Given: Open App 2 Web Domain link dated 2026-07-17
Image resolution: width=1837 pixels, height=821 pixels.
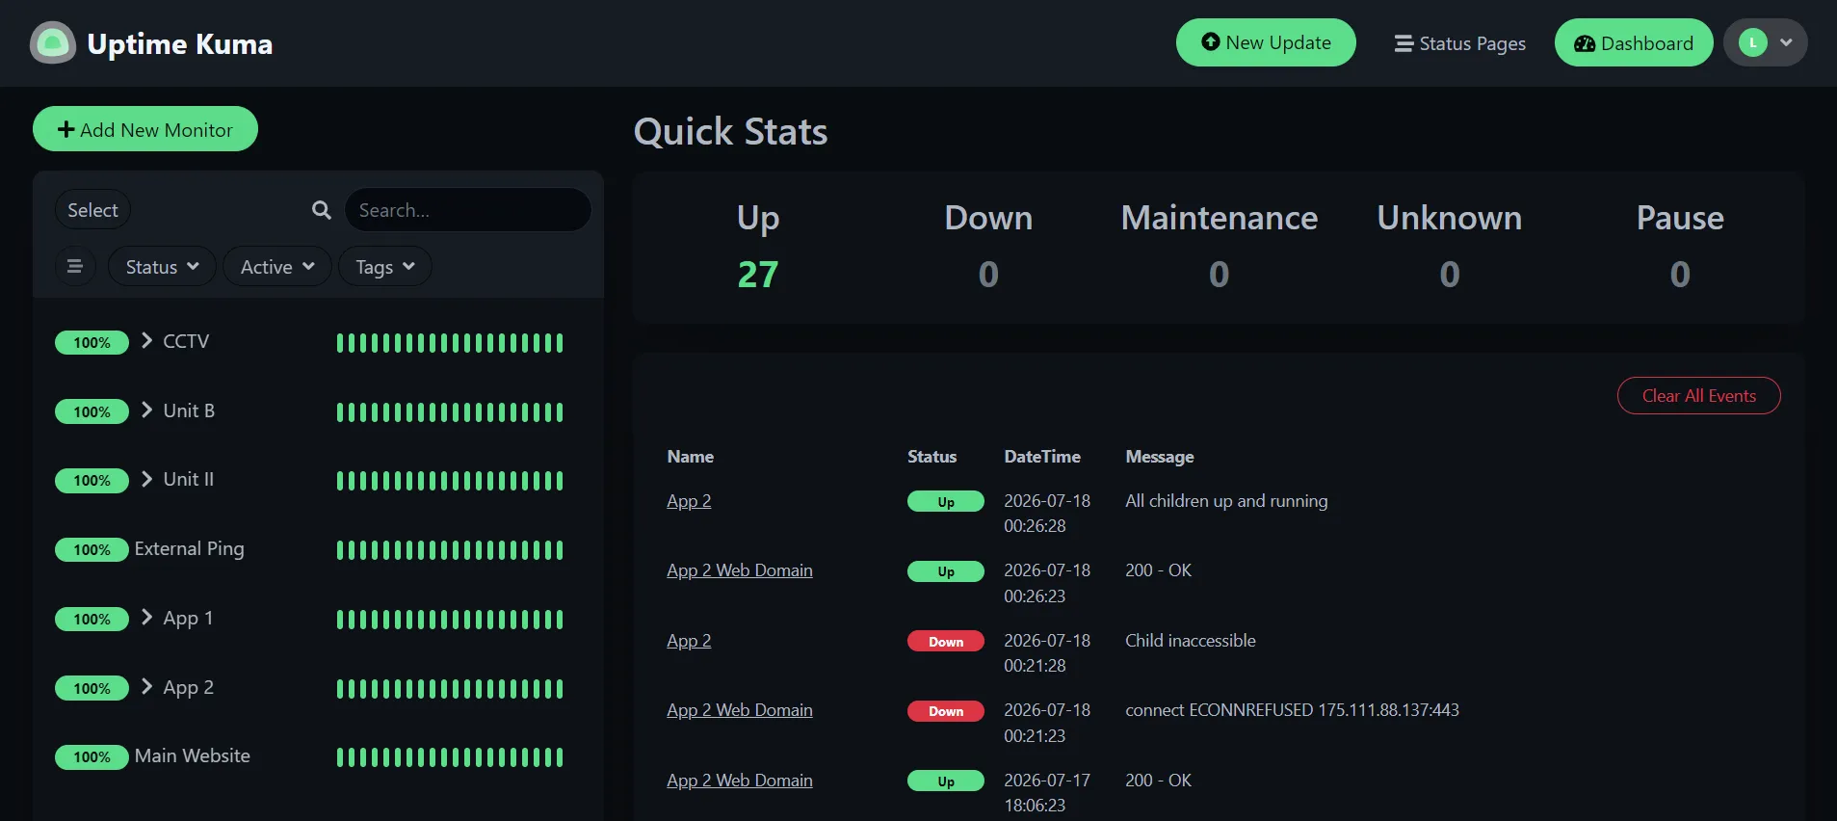Looking at the screenshot, I should (x=740, y=781).
